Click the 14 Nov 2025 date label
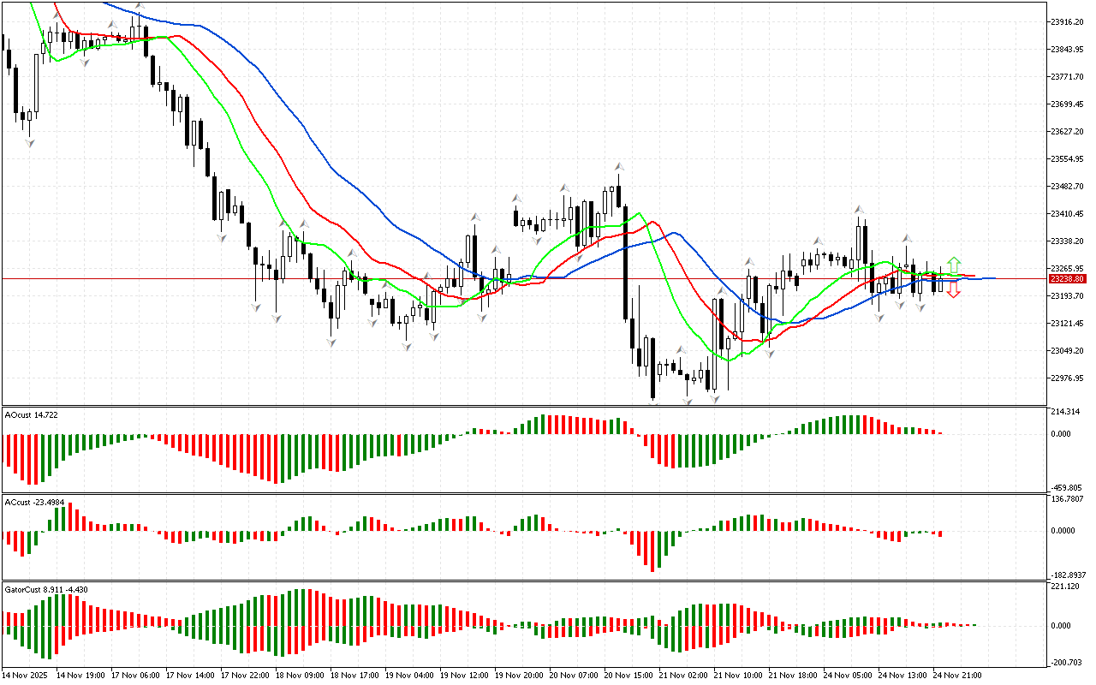This screenshot has width=1096, height=685. click(x=26, y=676)
